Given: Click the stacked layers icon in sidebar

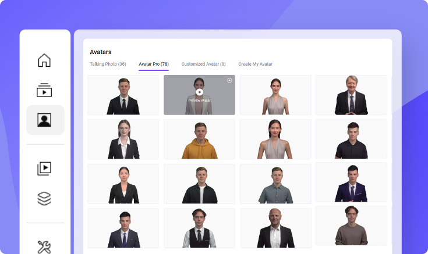Looking at the screenshot, I should pos(44,198).
